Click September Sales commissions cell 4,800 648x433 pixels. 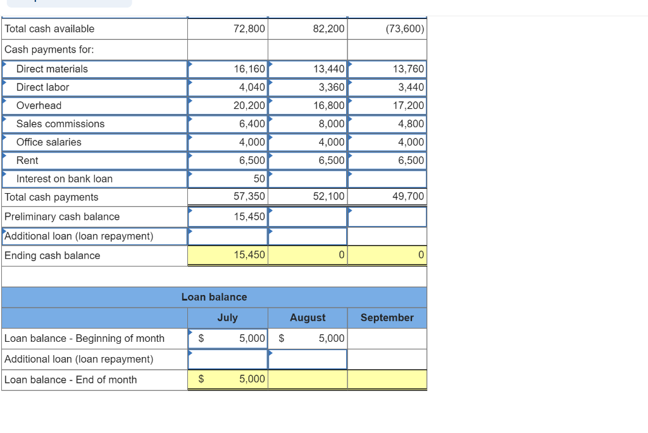(x=387, y=123)
